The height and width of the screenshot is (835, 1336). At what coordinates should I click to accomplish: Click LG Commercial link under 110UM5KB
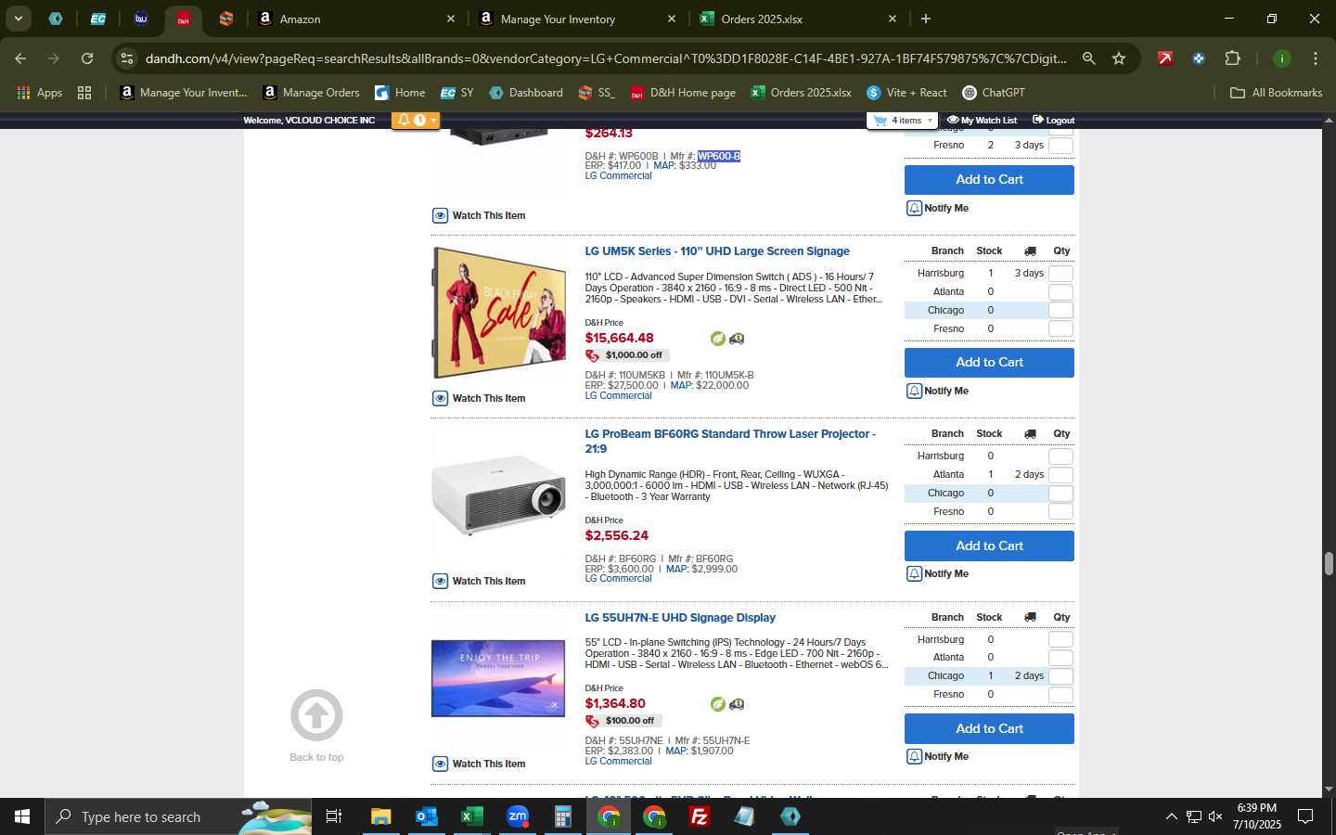pyautogui.click(x=618, y=395)
